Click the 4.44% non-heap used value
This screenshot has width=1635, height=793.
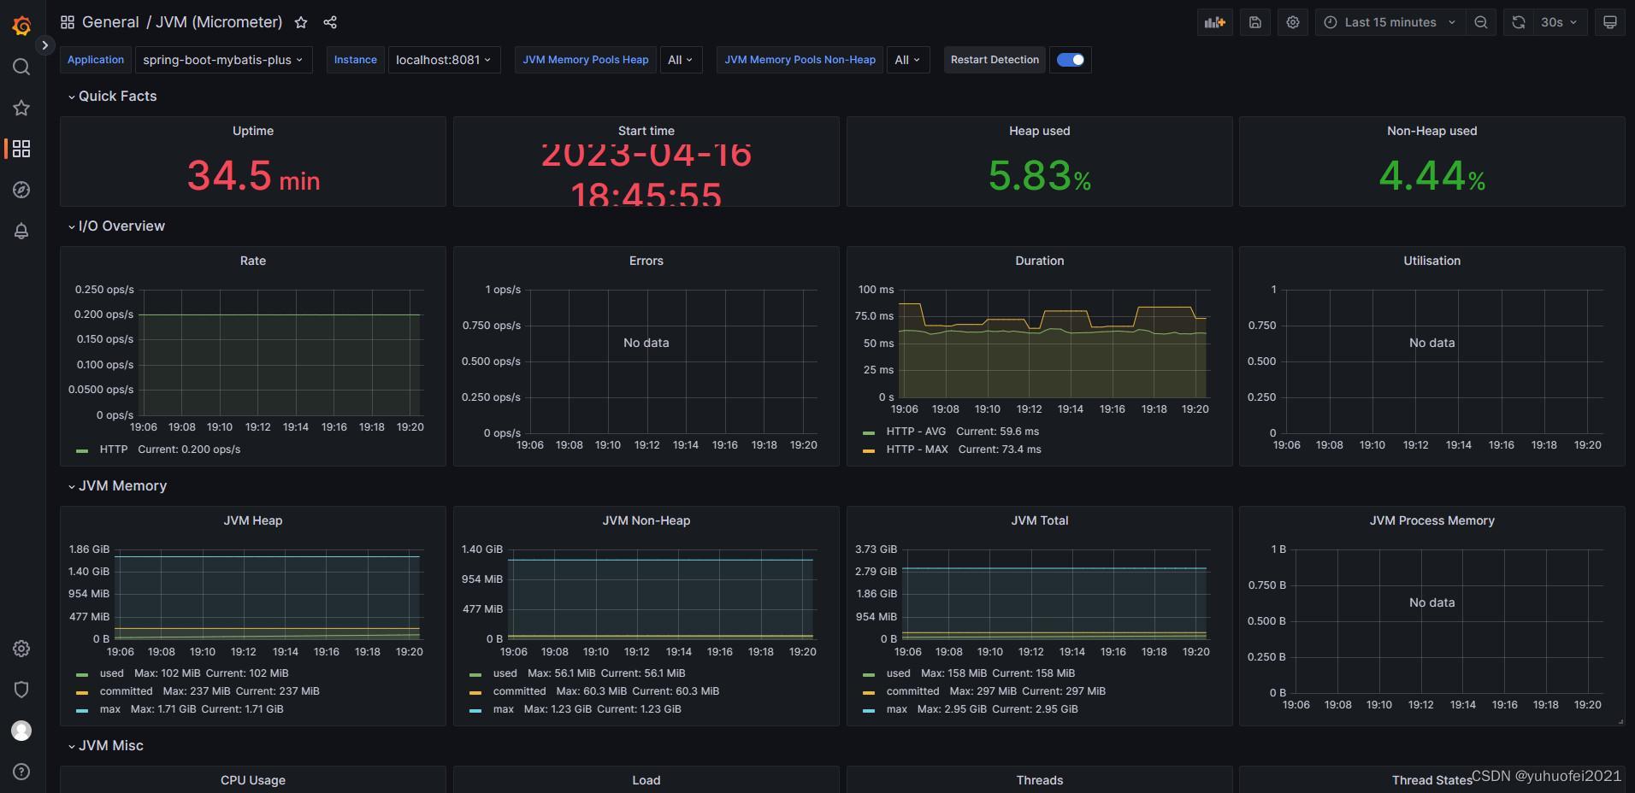[1431, 176]
